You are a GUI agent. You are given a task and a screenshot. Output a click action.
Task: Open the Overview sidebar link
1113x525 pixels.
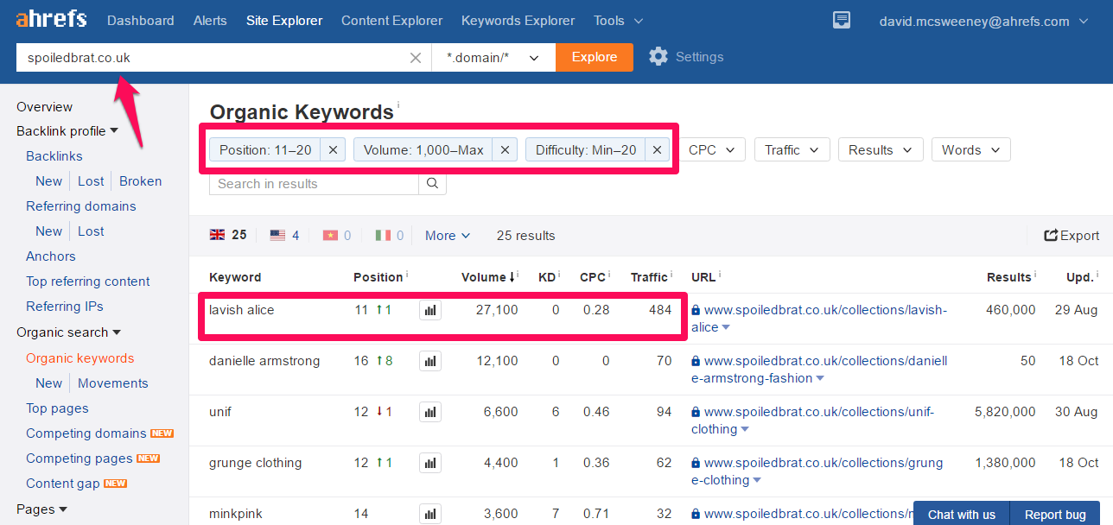point(45,107)
